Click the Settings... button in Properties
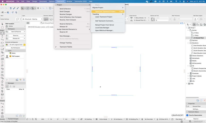Screen dimensions: 206x123 coord(196,109)
